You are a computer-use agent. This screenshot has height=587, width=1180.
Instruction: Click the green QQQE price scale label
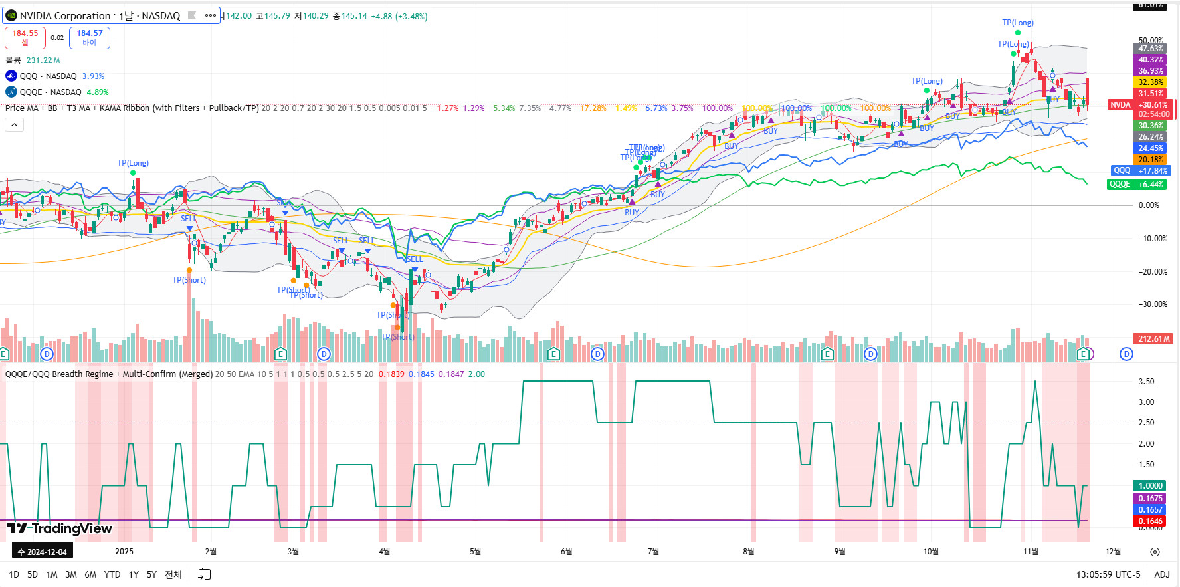(1120, 185)
